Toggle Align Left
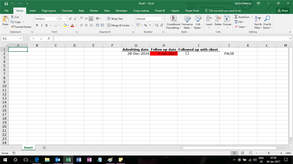Image resolution: width=293 pixels, height=164 pixels. pos(82,25)
